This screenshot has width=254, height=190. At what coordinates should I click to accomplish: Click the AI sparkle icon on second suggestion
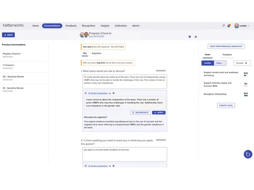coord(86,166)
